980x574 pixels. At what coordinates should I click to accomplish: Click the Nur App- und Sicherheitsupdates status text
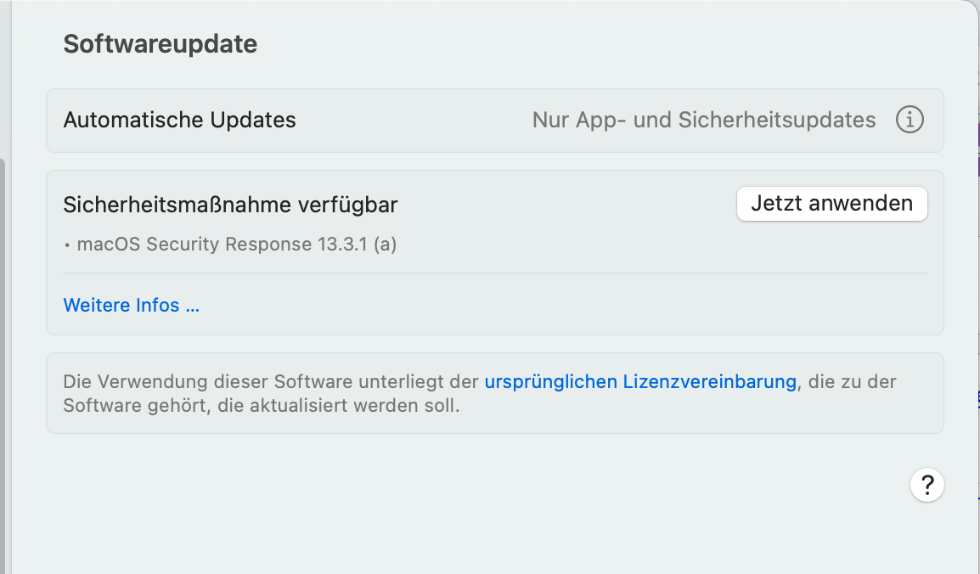pos(703,120)
